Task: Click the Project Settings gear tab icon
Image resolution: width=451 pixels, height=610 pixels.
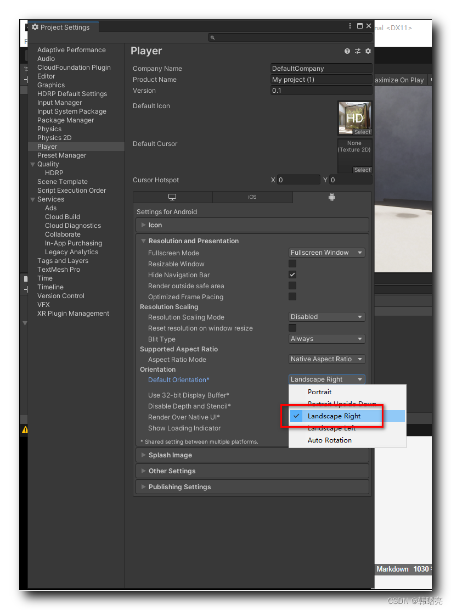Action: click(35, 27)
